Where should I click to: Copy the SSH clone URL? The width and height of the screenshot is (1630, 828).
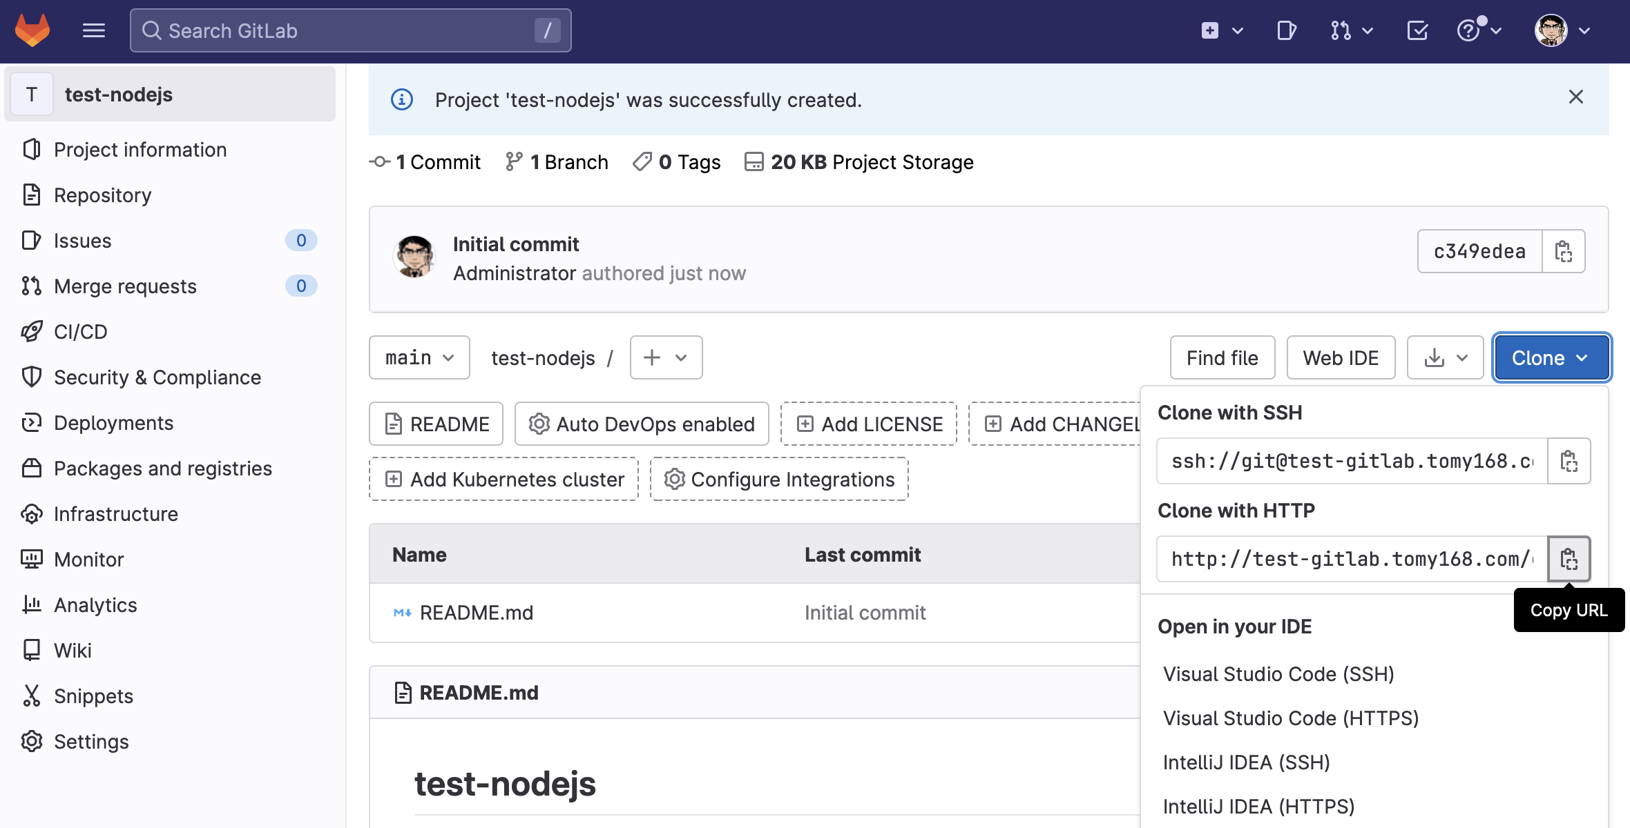coord(1569,461)
